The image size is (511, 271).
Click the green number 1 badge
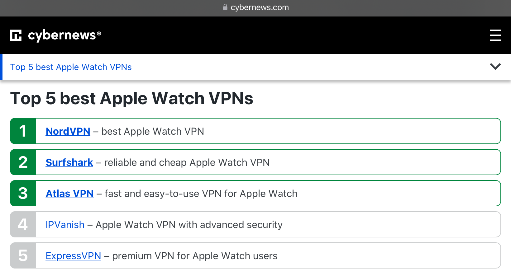(23, 131)
